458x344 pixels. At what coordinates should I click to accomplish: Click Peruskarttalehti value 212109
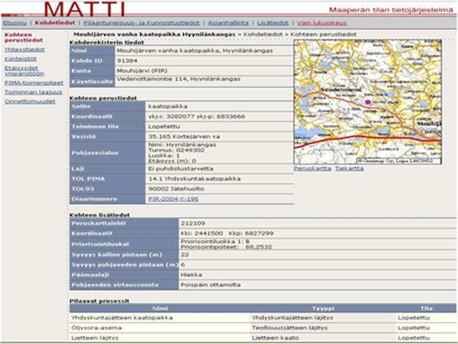pyautogui.click(x=192, y=223)
